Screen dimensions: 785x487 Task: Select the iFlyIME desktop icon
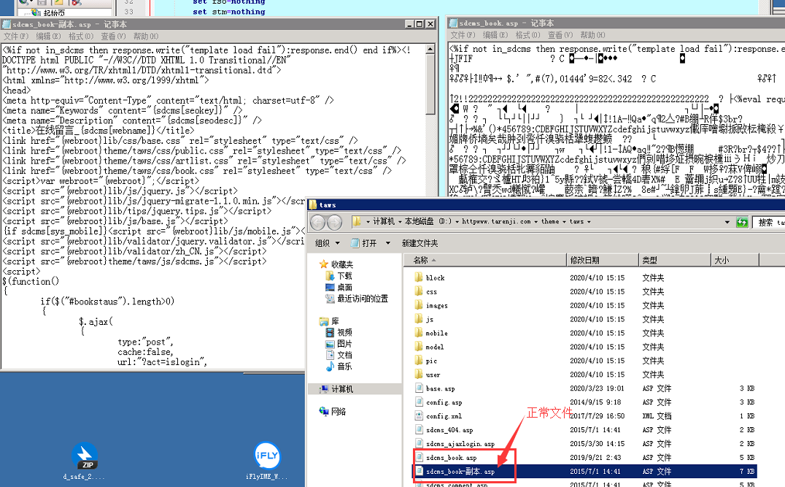267,456
